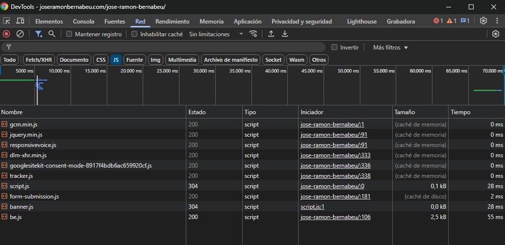Screen dimensions: 505x245
Task: Toggle Fuente type filter
Action: [x=135, y=60]
